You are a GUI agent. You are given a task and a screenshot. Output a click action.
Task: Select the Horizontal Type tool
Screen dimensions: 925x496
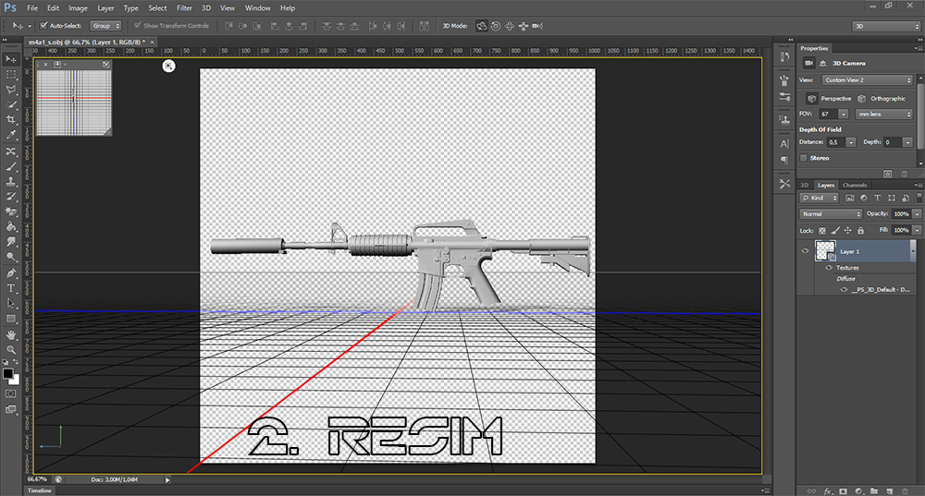coord(11,288)
